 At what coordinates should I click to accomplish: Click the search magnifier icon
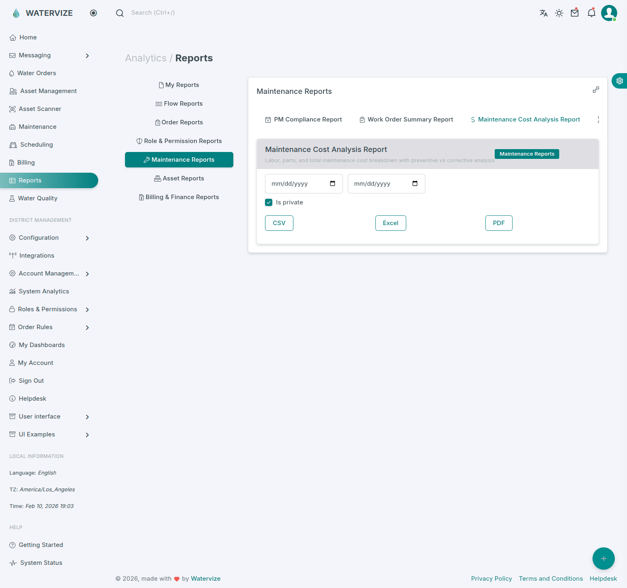coord(120,13)
